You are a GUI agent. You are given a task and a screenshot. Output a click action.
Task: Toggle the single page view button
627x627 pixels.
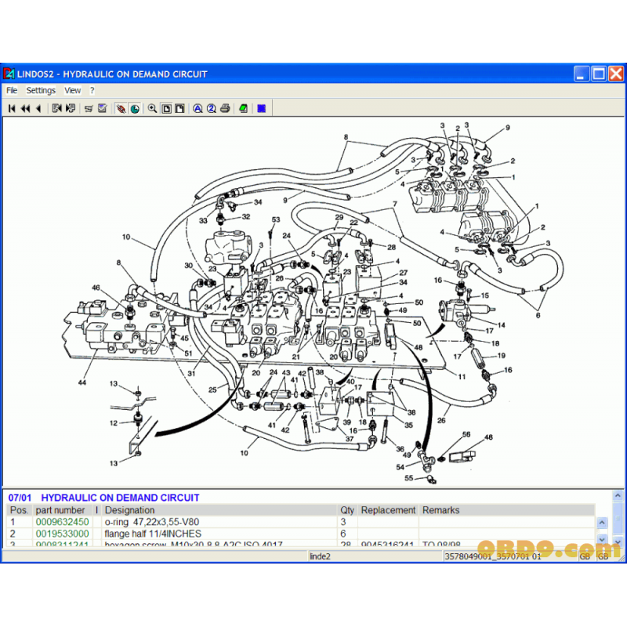166,108
